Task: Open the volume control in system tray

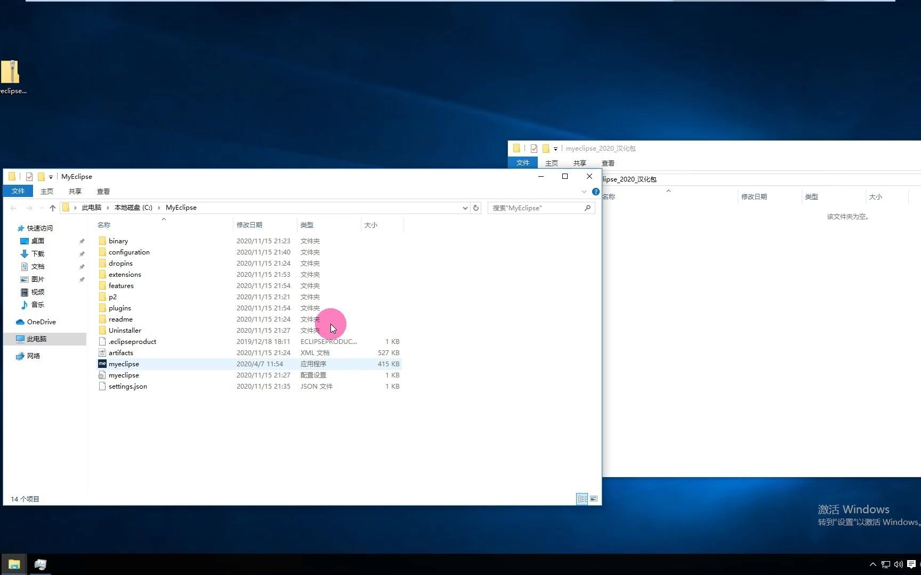Action: [899, 564]
